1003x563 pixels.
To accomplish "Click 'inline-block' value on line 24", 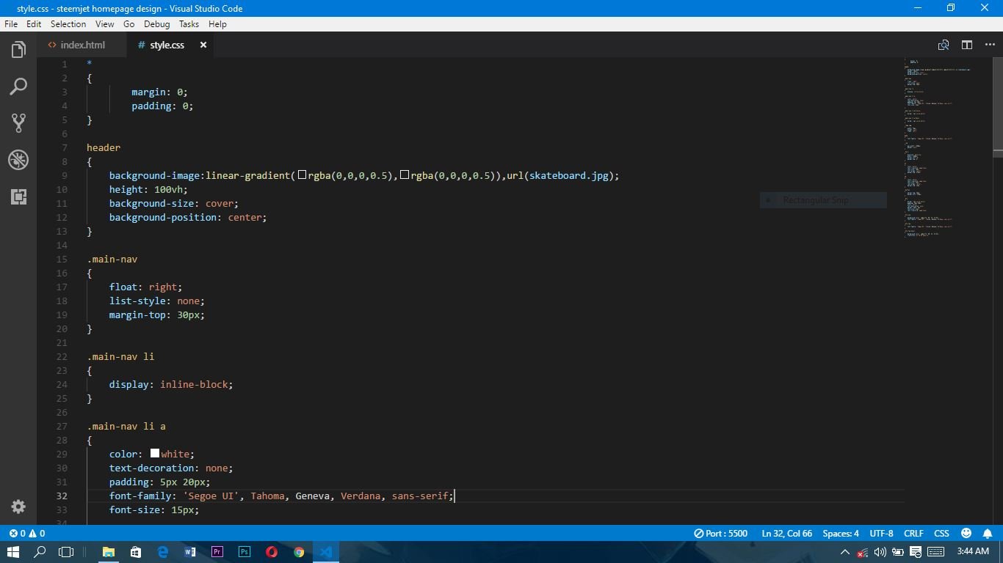I will point(194,384).
